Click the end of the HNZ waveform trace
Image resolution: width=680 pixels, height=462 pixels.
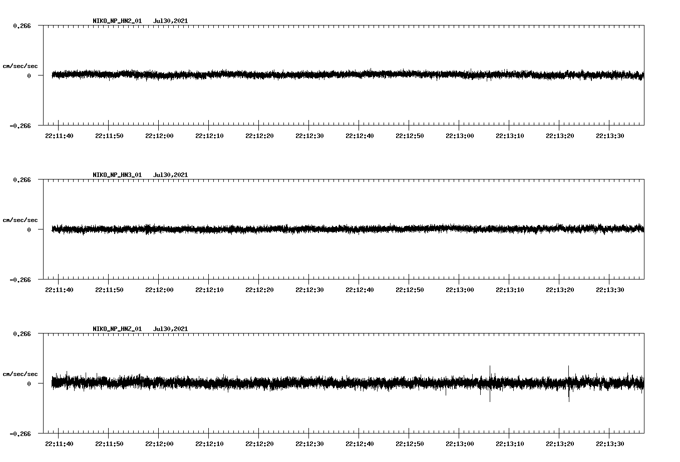(644, 384)
